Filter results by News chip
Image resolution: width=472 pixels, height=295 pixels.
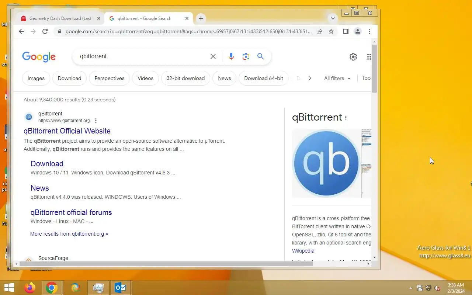[x=225, y=78]
